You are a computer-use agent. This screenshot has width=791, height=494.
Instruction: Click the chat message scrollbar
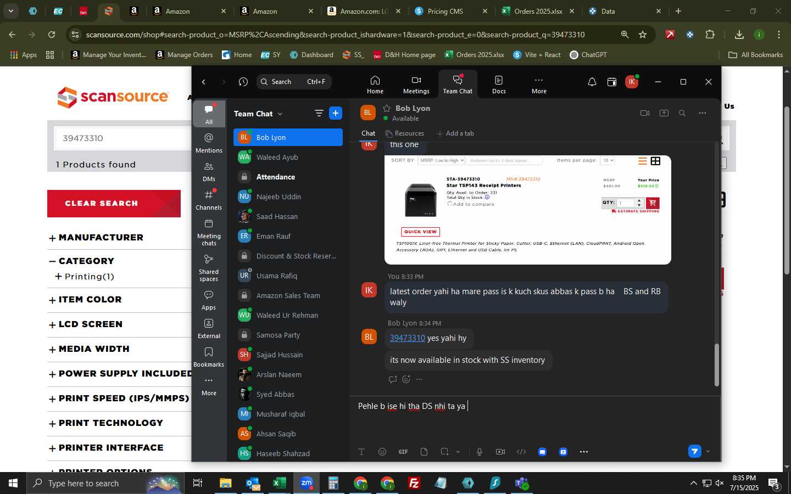(716, 365)
